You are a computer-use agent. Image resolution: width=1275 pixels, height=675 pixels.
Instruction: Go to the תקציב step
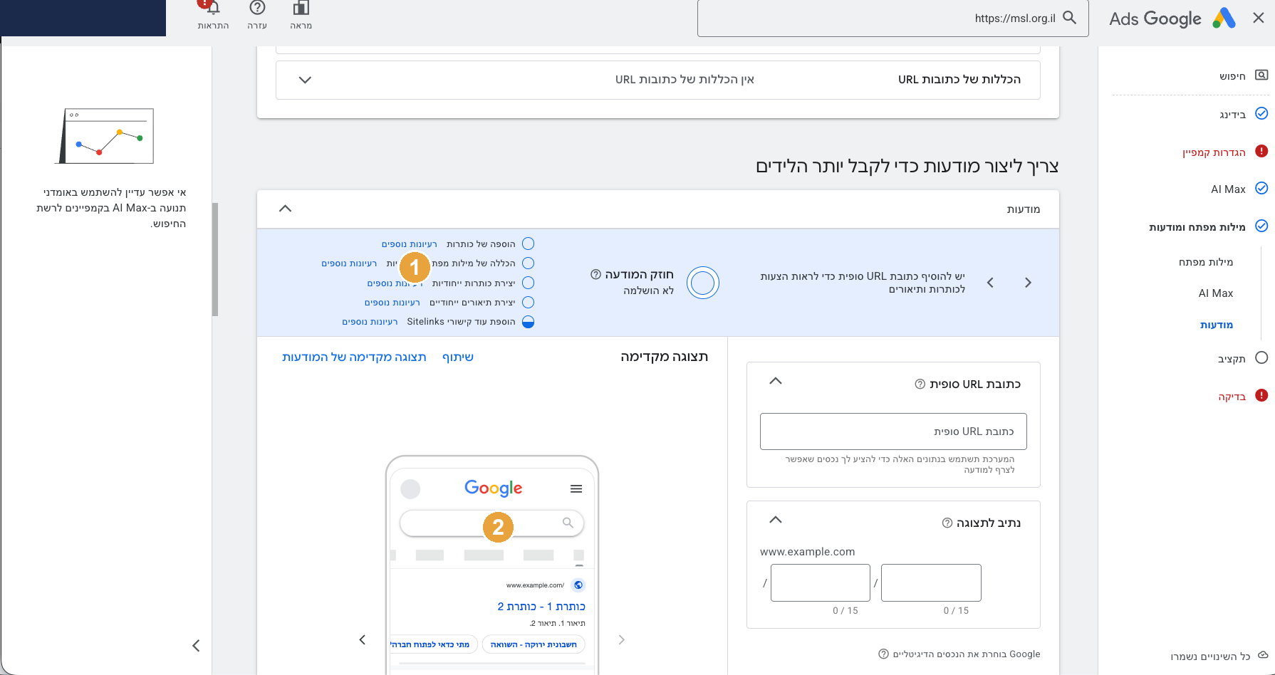pyautogui.click(x=1232, y=358)
